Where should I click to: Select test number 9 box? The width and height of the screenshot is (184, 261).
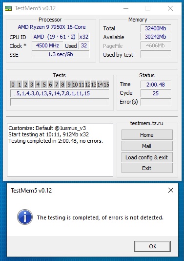pos(69,85)
